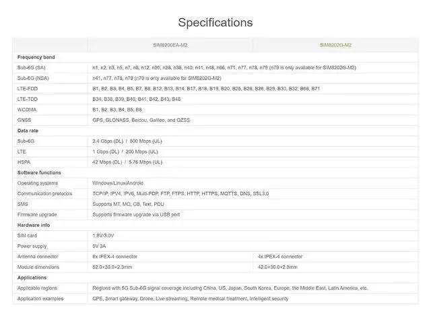Click the SIM8200EA-M2 column header
The width and height of the screenshot is (431, 323).
coord(170,45)
